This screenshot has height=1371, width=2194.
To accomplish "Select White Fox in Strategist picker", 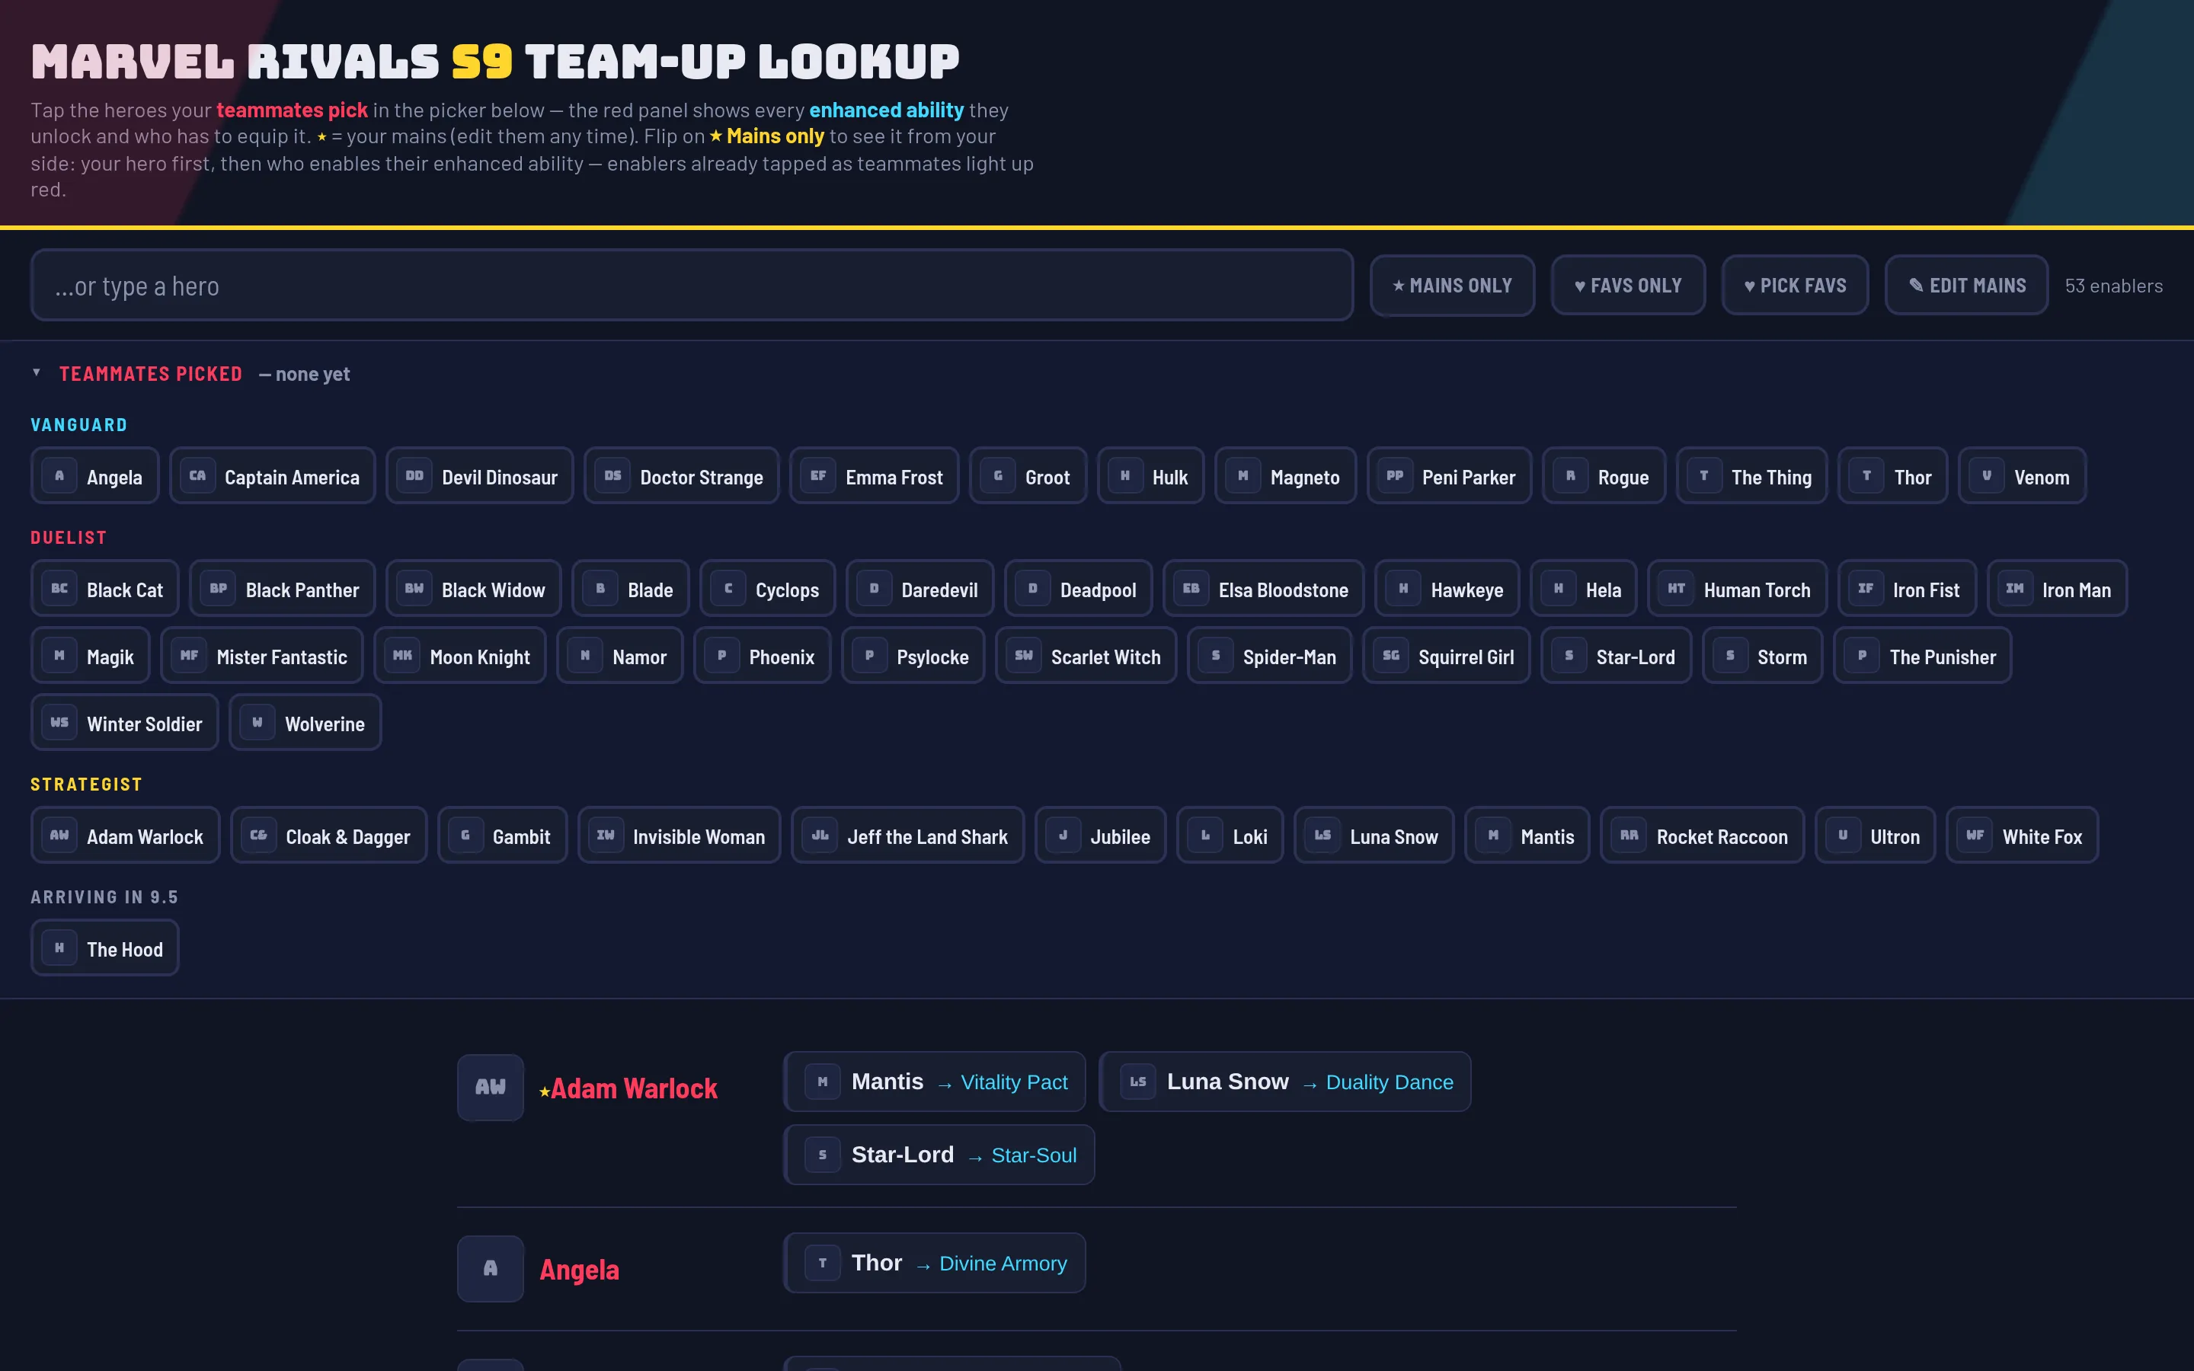I will pos(2022,835).
